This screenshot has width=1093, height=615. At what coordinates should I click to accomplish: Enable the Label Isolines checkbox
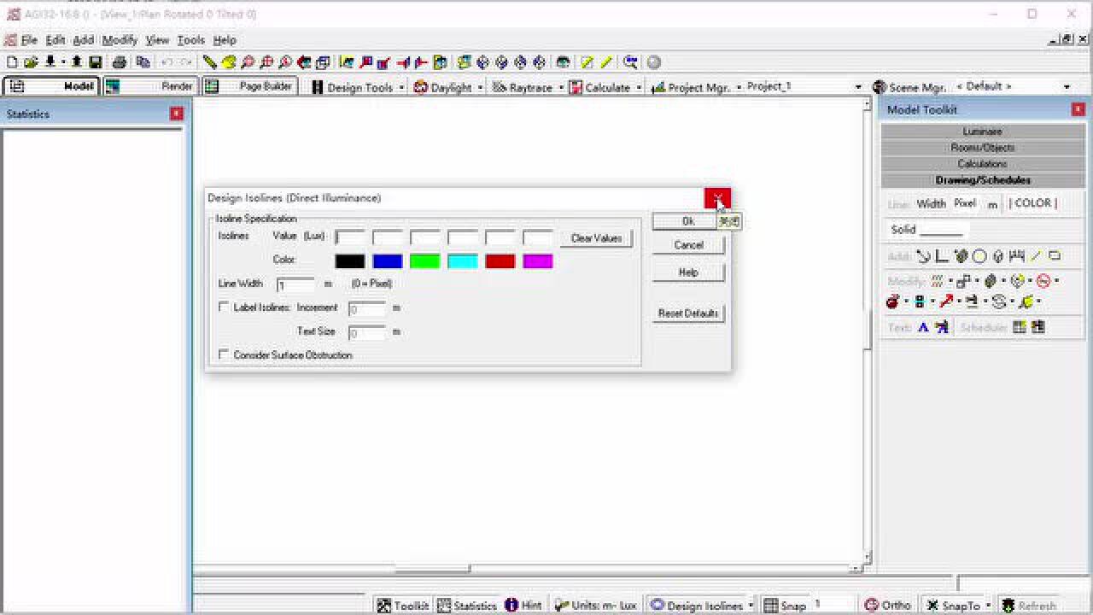coord(224,307)
